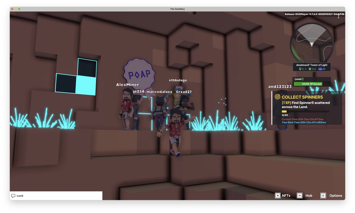Click the and123123 player name tag
Screen dimensions: 355x213
click(x=280, y=87)
